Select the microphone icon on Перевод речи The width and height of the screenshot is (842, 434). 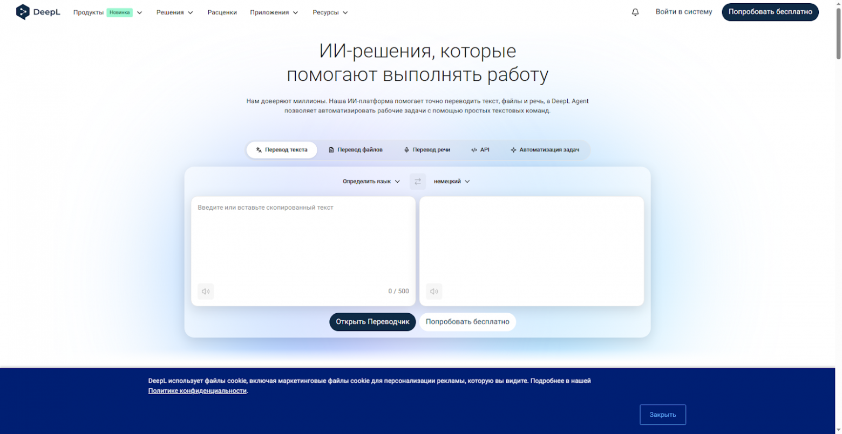406,150
